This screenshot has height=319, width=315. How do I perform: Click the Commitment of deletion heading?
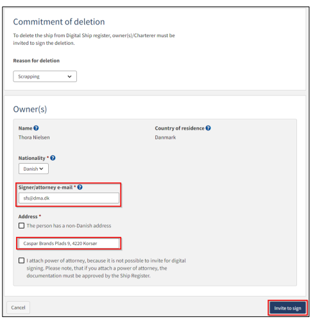59,22
